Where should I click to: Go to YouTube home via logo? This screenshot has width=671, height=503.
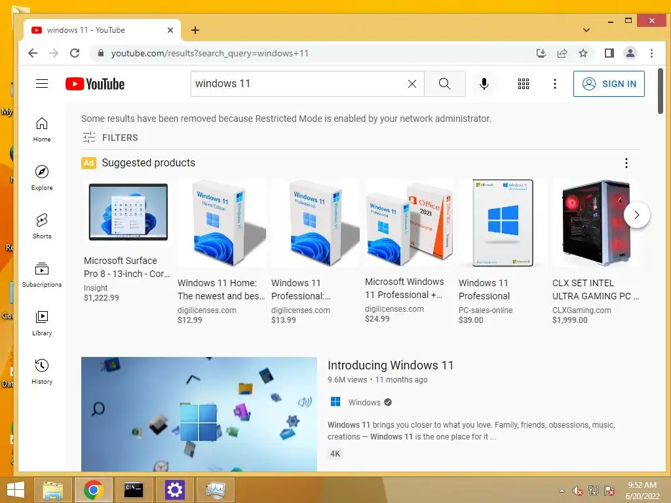[95, 84]
